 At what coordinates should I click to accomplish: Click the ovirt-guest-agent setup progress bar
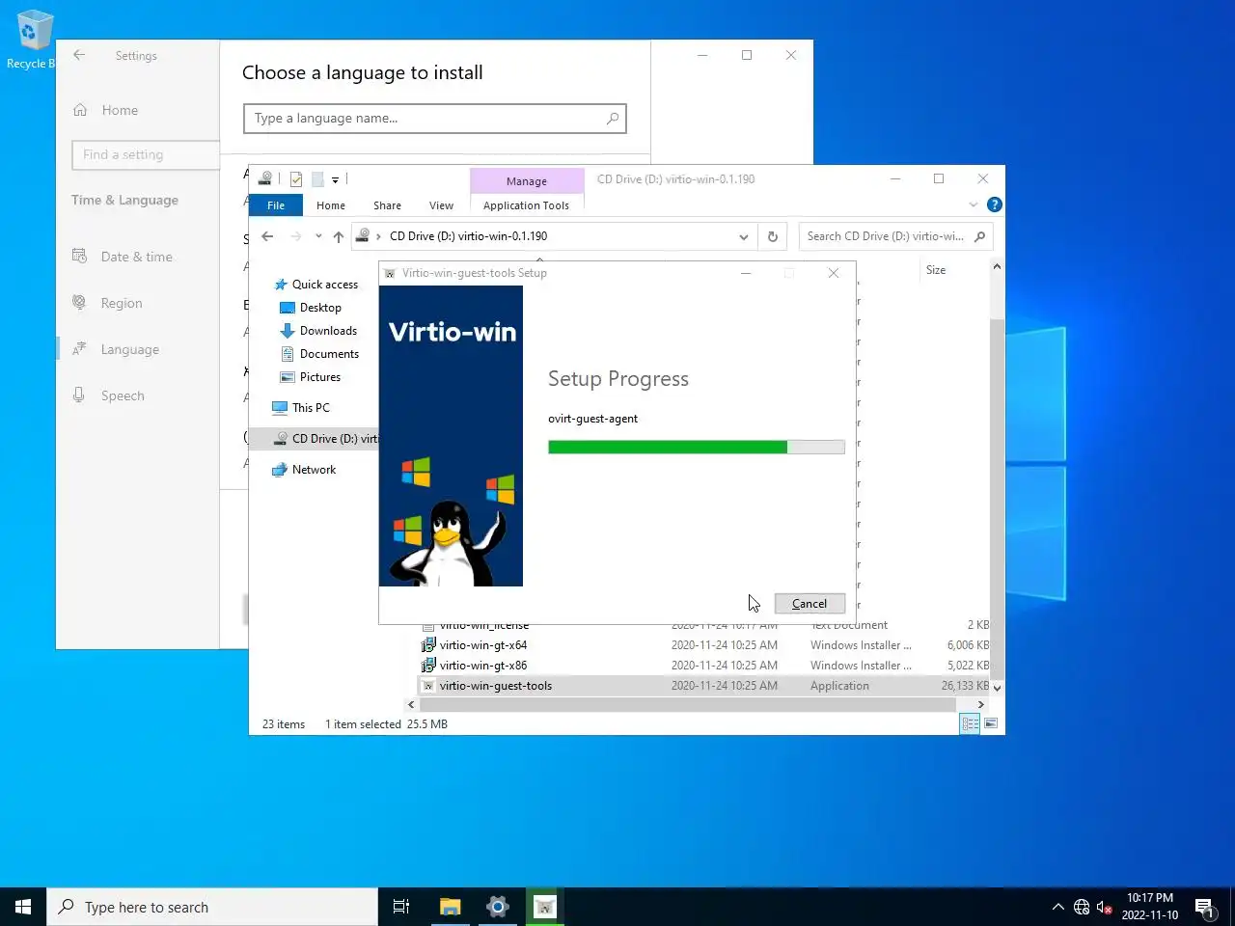tap(697, 447)
